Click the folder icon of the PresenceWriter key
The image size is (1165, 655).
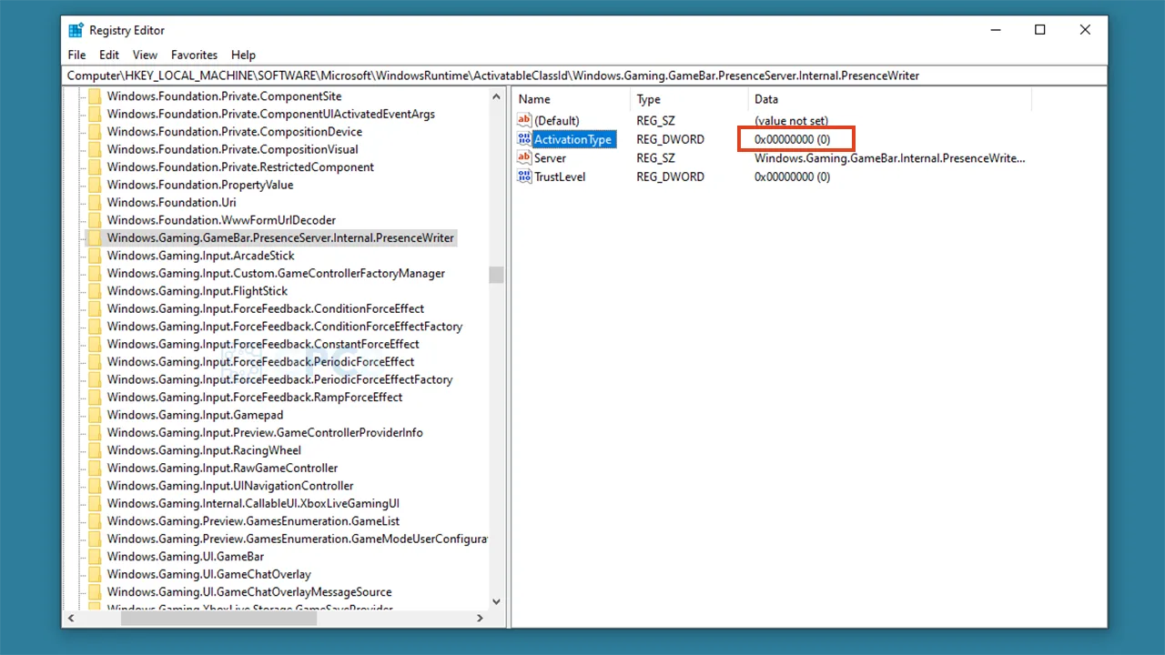[x=95, y=238]
